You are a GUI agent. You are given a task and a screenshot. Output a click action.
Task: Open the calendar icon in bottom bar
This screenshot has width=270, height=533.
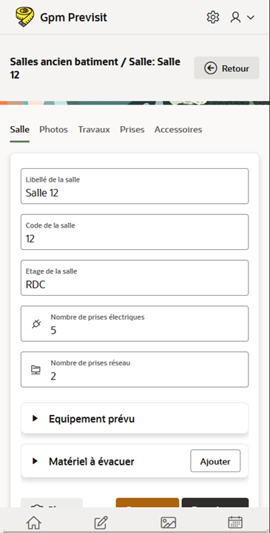pos(234,523)
